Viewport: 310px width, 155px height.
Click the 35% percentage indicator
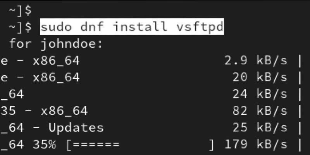point(44,145)
